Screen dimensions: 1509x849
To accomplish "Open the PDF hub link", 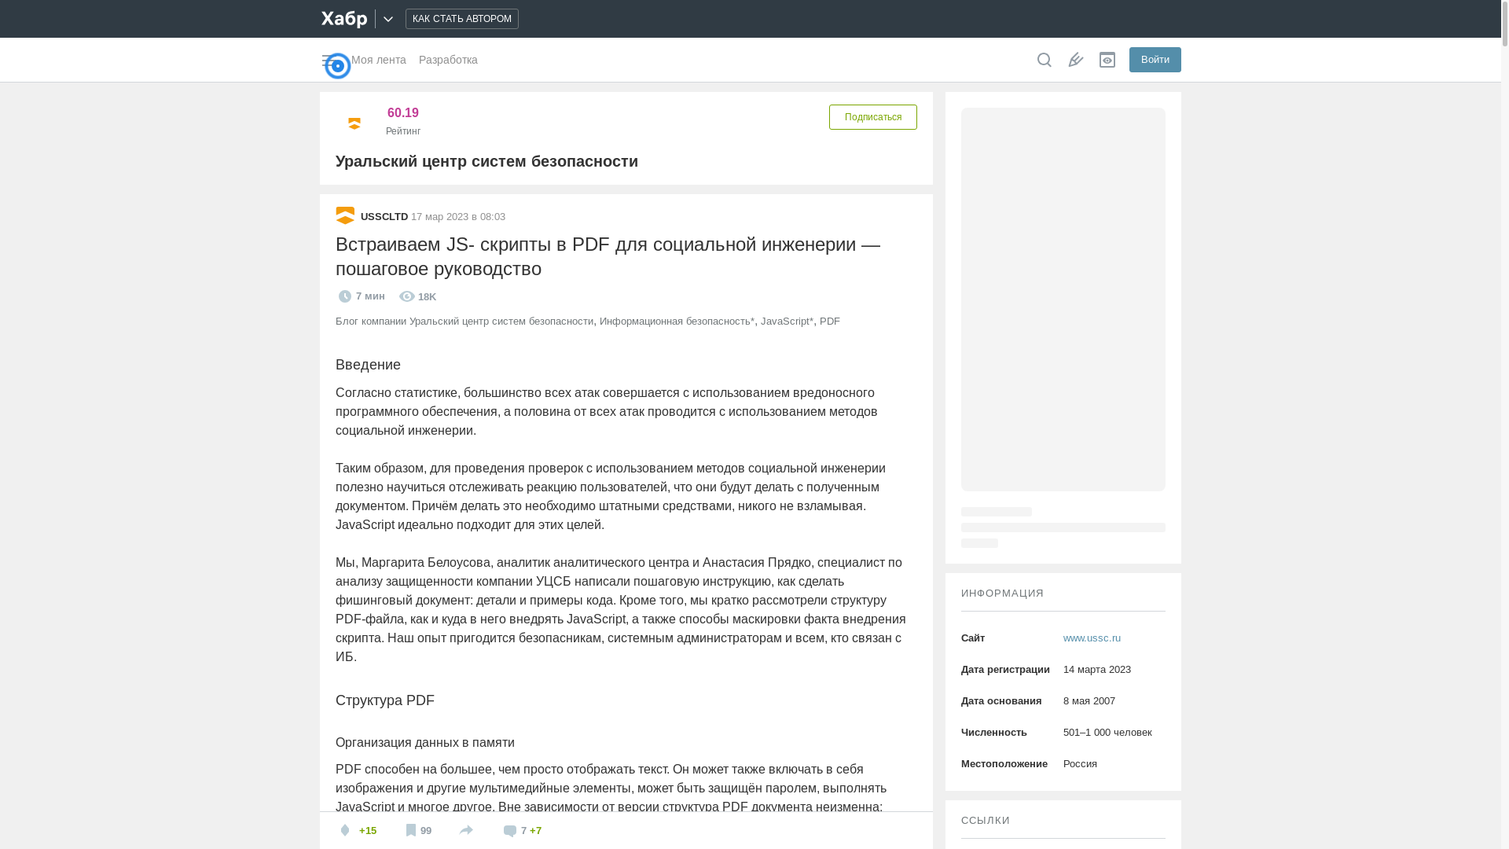I will tap(830, 322).
